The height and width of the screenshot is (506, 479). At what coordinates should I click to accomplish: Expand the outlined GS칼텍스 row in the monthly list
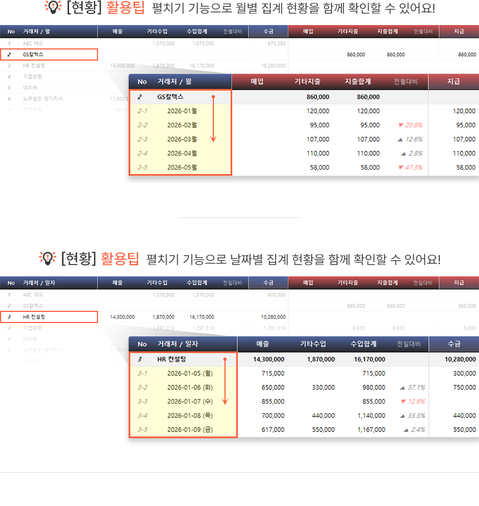click(49, 54)
